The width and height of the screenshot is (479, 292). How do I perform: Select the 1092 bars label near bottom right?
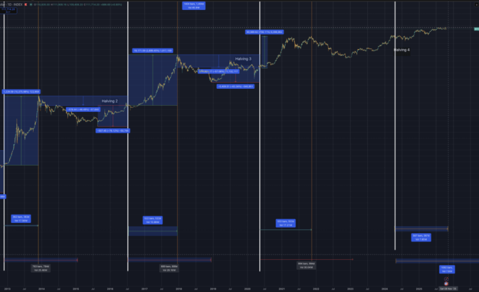coord(447,269)
